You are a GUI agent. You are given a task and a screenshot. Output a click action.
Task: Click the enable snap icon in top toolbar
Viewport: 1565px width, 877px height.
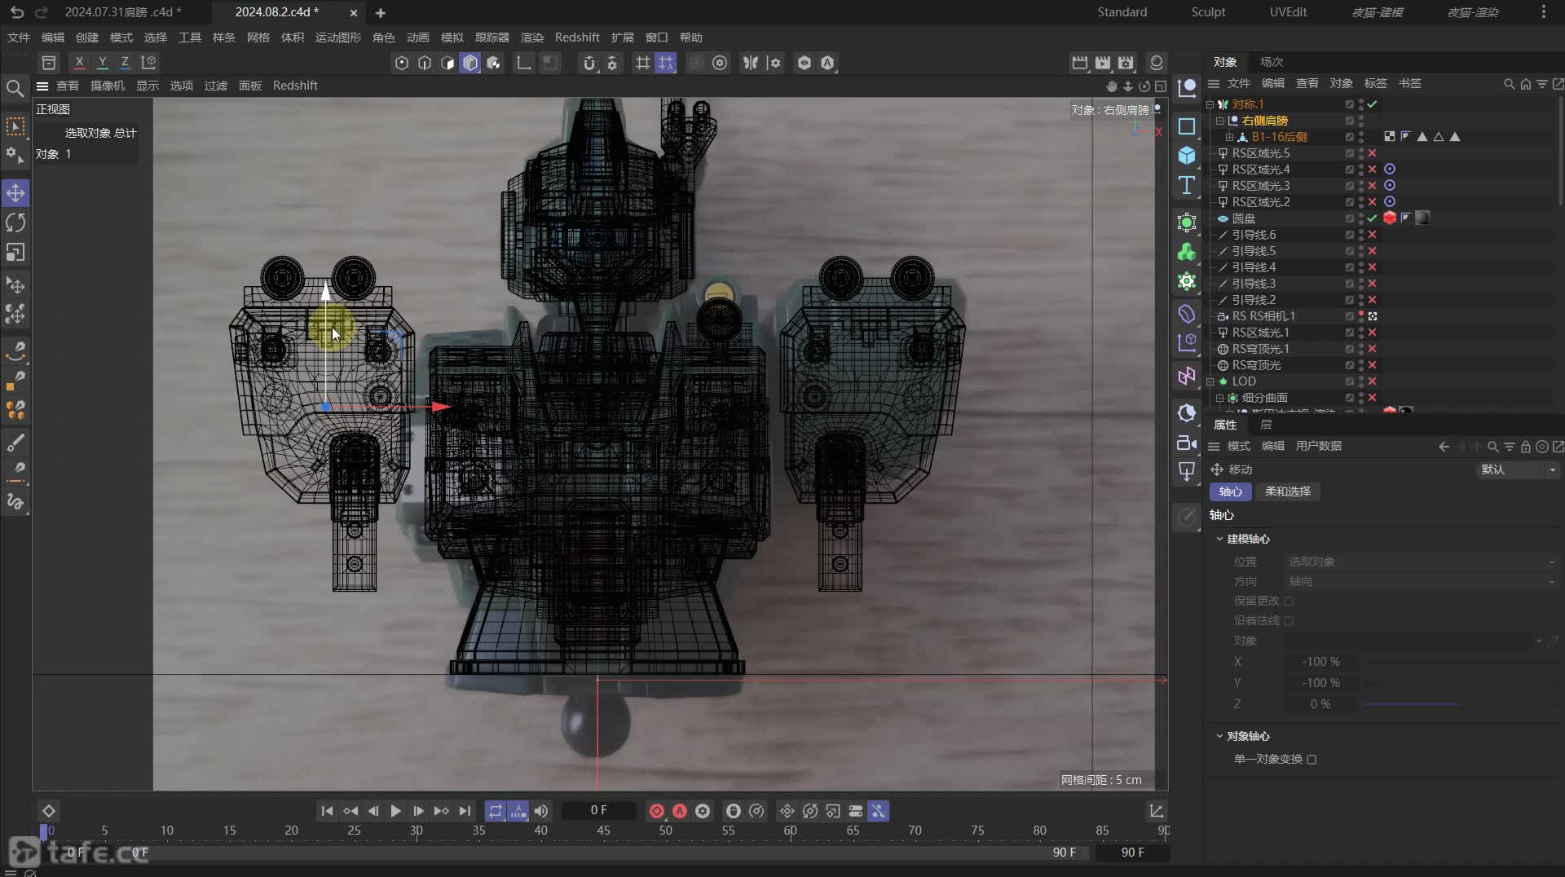589,63
